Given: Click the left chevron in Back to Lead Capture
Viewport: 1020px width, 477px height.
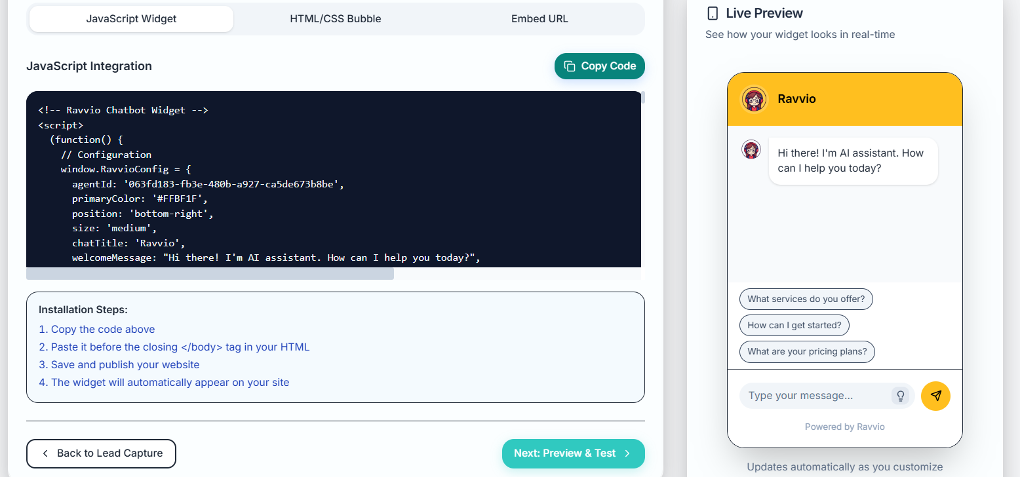Looking at the screenshot, I should (x=45, y=453).
